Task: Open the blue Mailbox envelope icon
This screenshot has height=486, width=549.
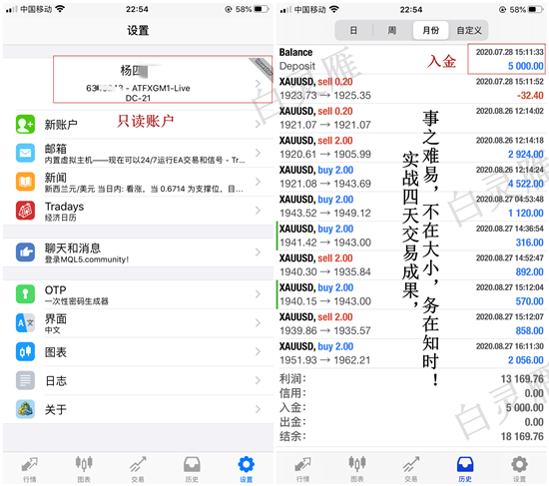Action: 25,153
